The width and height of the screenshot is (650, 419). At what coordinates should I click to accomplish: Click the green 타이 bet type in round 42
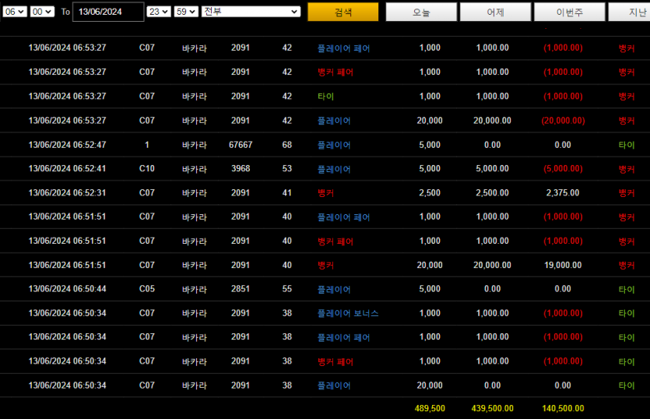tap(325, 97)
